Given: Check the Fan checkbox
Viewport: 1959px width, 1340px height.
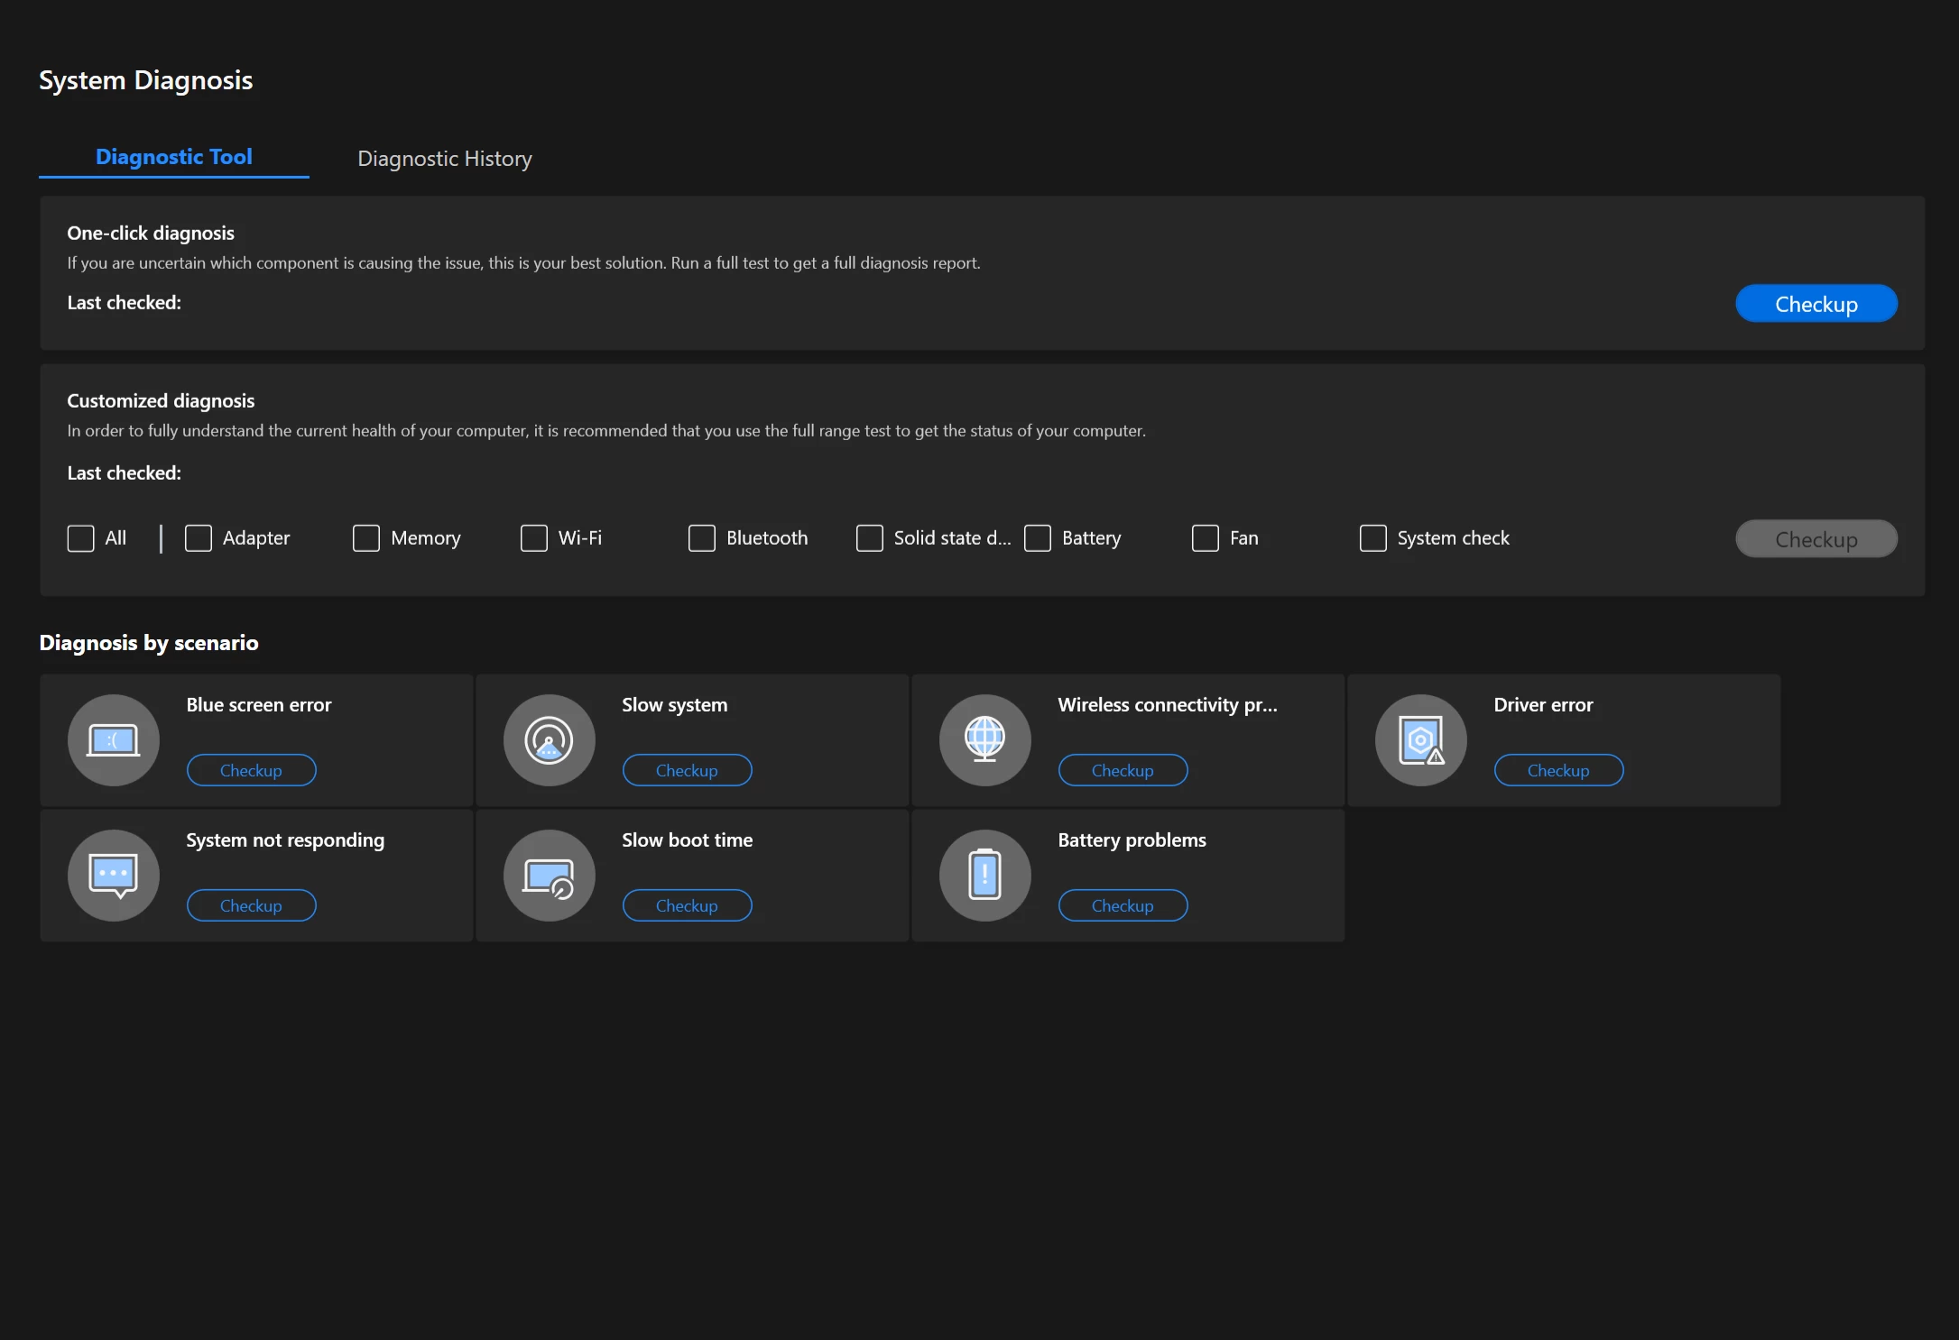Looking at the screenshot, I should [x=1206, y=538].
